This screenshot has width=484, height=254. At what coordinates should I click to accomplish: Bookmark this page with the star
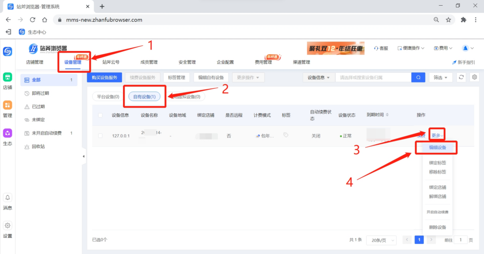tap(449, 20)
